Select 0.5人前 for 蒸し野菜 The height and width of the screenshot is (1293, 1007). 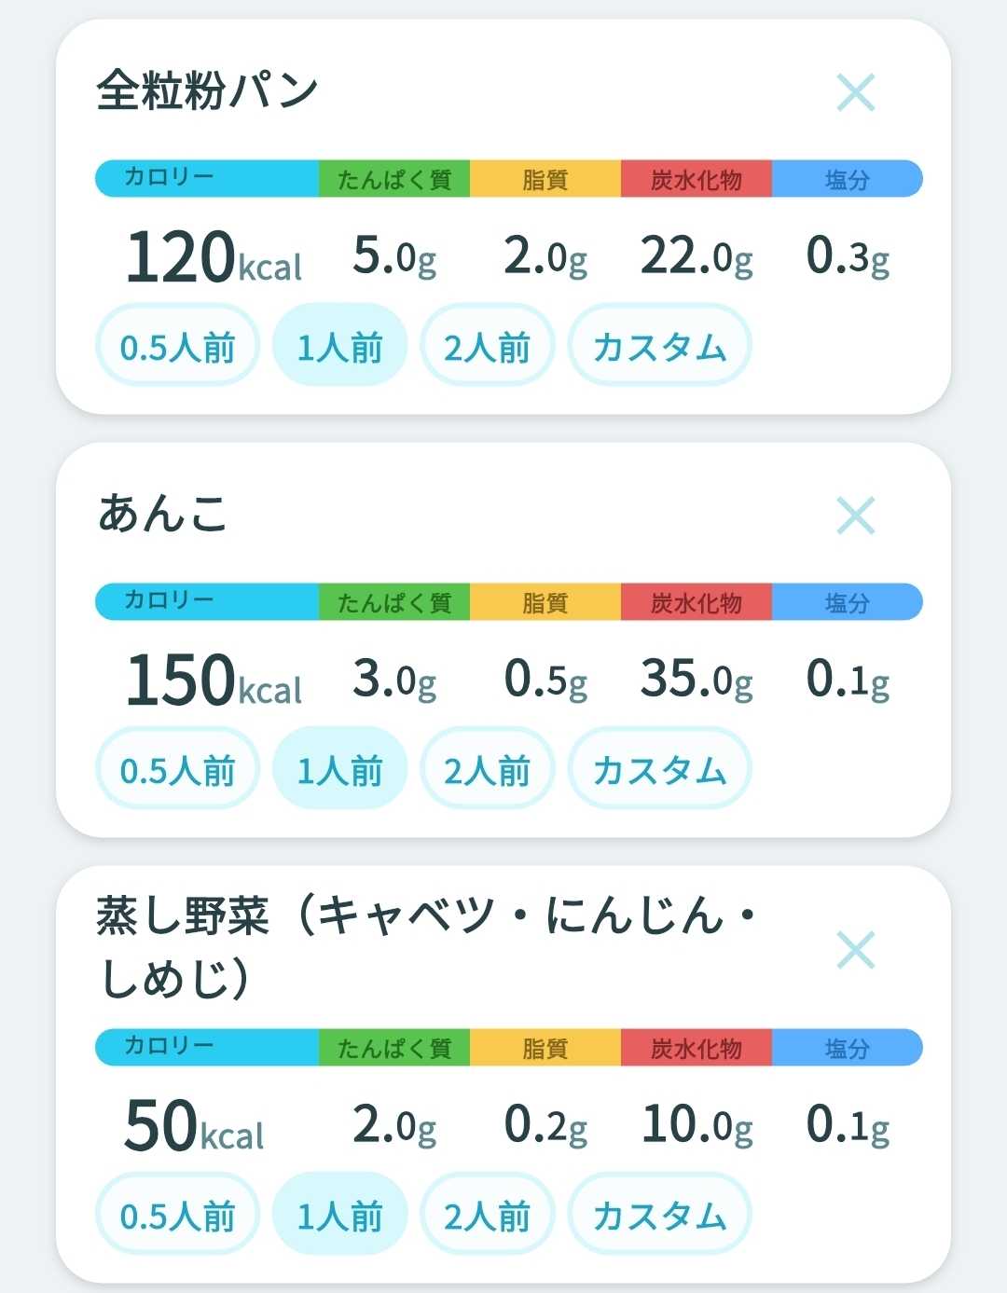(177, 1216)
